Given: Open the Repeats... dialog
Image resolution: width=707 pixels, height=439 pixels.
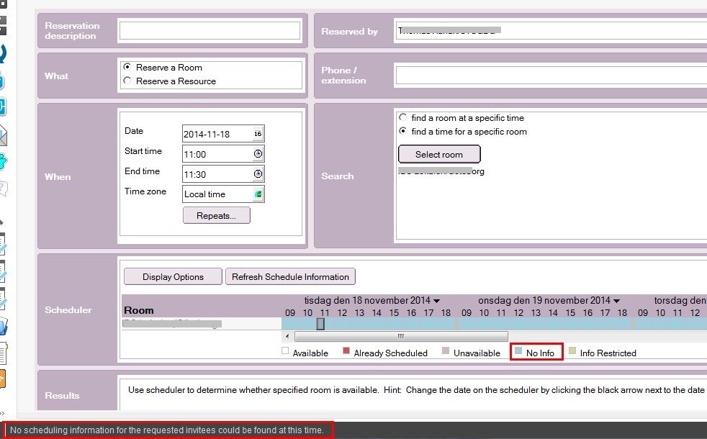Looking at the screenshot, I should click(217, 215).
